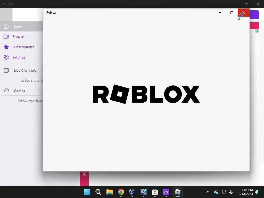Select the Games heading

click(19, 91)
